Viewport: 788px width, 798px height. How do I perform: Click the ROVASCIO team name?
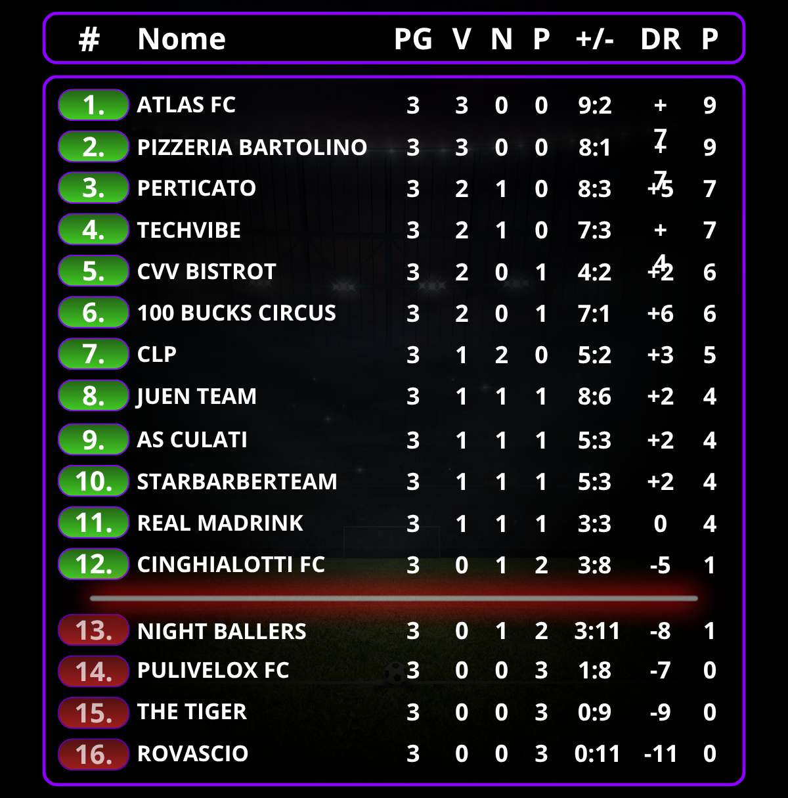[x=192, y=753]
